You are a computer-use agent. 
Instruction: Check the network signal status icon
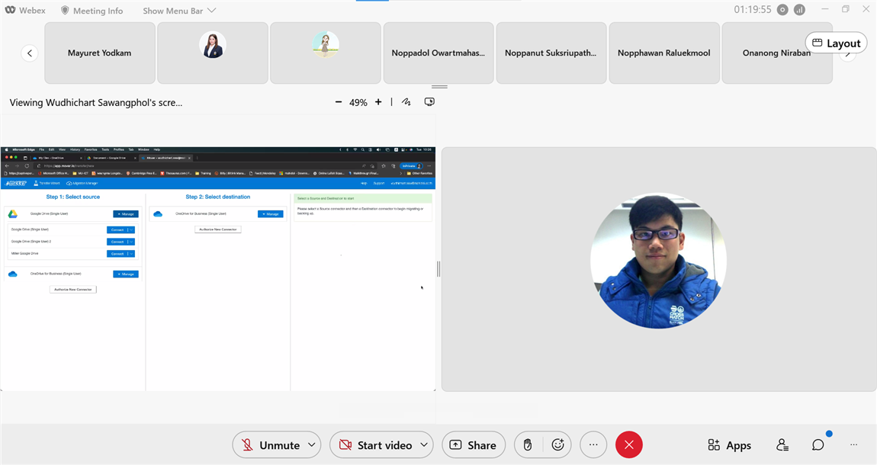(x=799, y=10)
